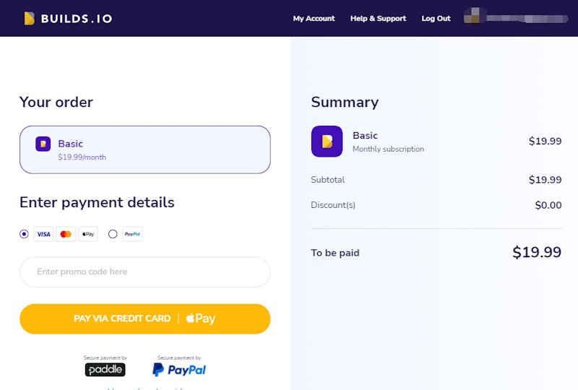Open My Account menu item
Image resolution: width=578 pixels, height=390 pixels.
[x=314, y=19]
